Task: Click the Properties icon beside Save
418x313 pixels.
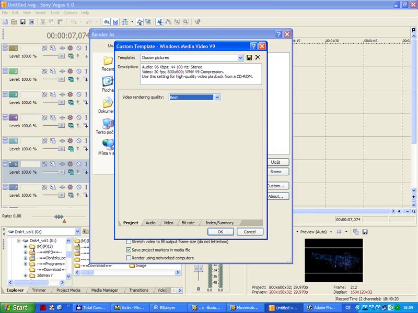Action: pyautogui.click(x=31, y=22)
